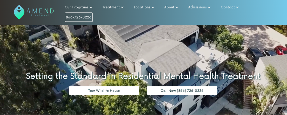Click the Setting the Standard hero heading

(143, 76)
